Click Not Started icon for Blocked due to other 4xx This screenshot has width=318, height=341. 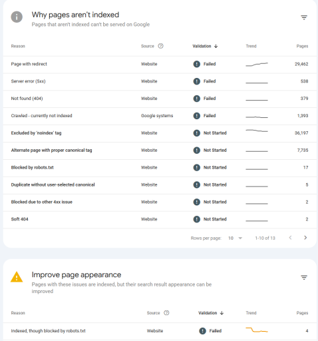tap(197, 202)
